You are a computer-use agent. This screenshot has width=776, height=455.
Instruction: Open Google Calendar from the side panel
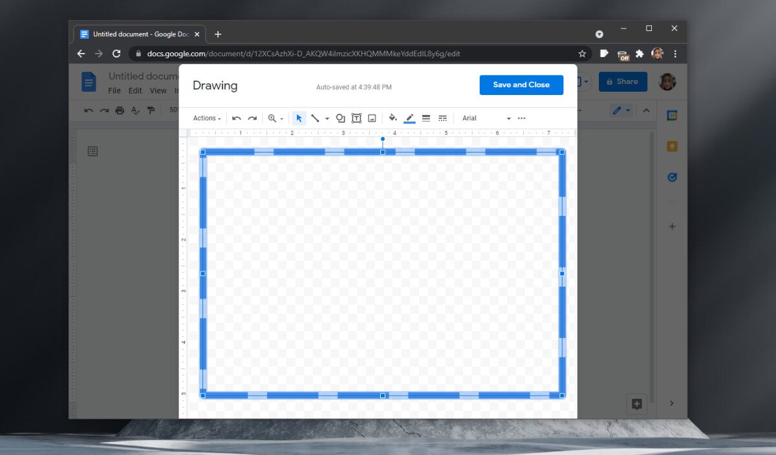671,115
